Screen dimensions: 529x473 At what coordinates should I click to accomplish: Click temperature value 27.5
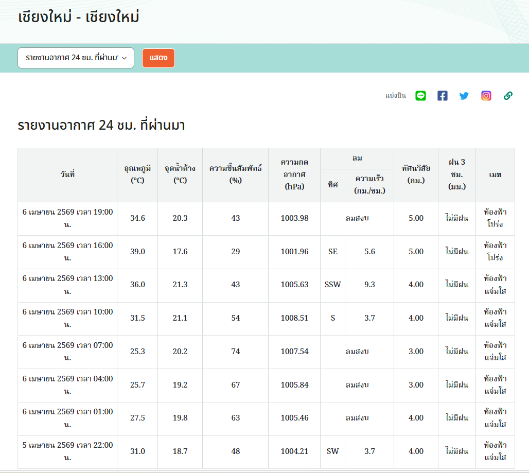[x=137, y=418]
